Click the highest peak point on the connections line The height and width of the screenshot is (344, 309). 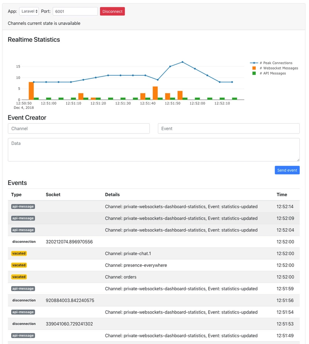tap(182, 62)
